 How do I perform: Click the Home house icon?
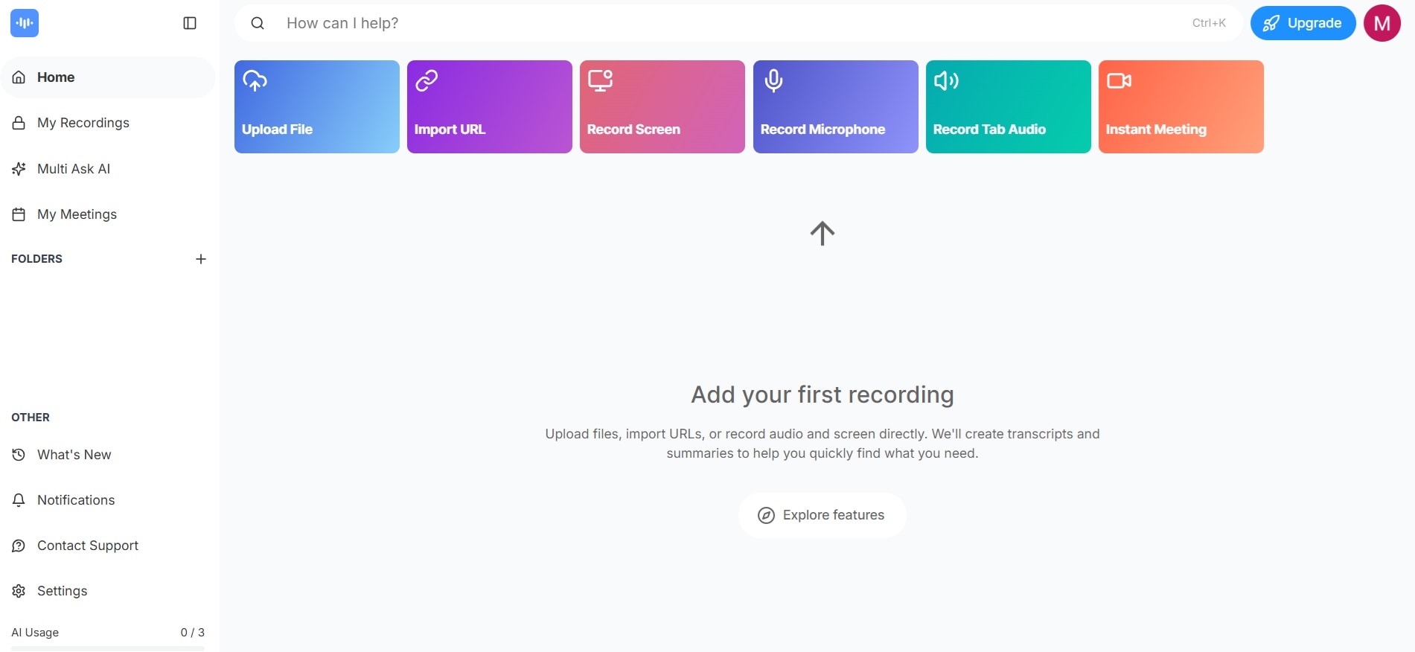click(x=19, y=77)
